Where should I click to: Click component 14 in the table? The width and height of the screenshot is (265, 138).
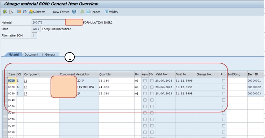pos(25,81)
